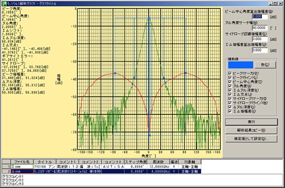Click the ヌル角度サーチ幅 input field
Screen dimensions: 285x188
click(x=260, y=28)
